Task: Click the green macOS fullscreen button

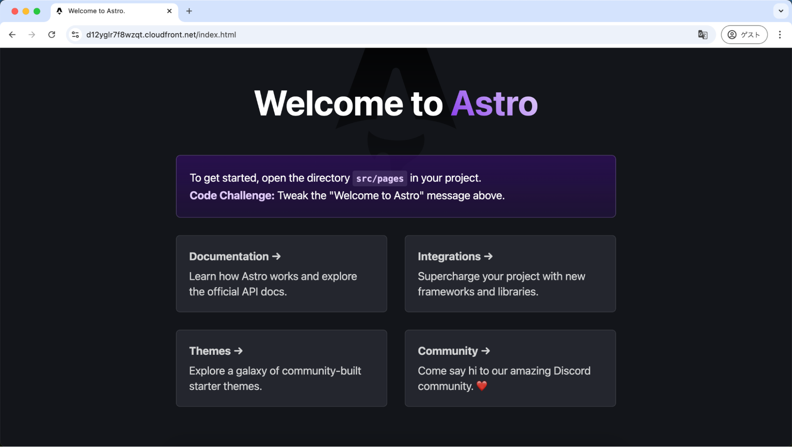Action: [x=37, y=11]
